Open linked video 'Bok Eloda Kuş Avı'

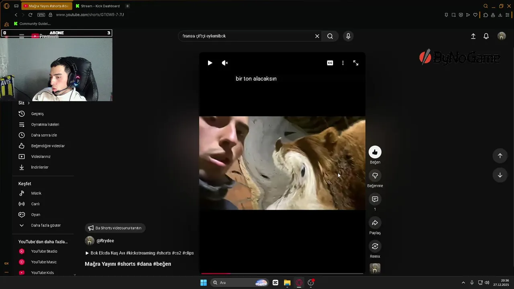click(139, 253)
